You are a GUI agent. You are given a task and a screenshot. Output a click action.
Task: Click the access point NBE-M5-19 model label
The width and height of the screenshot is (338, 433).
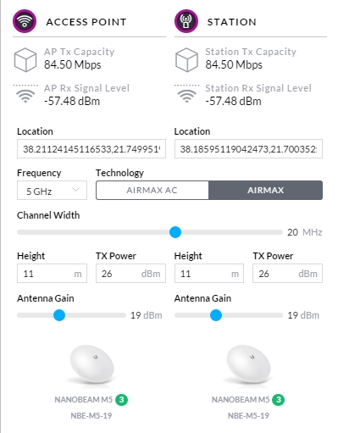click(x=91, y=416)
